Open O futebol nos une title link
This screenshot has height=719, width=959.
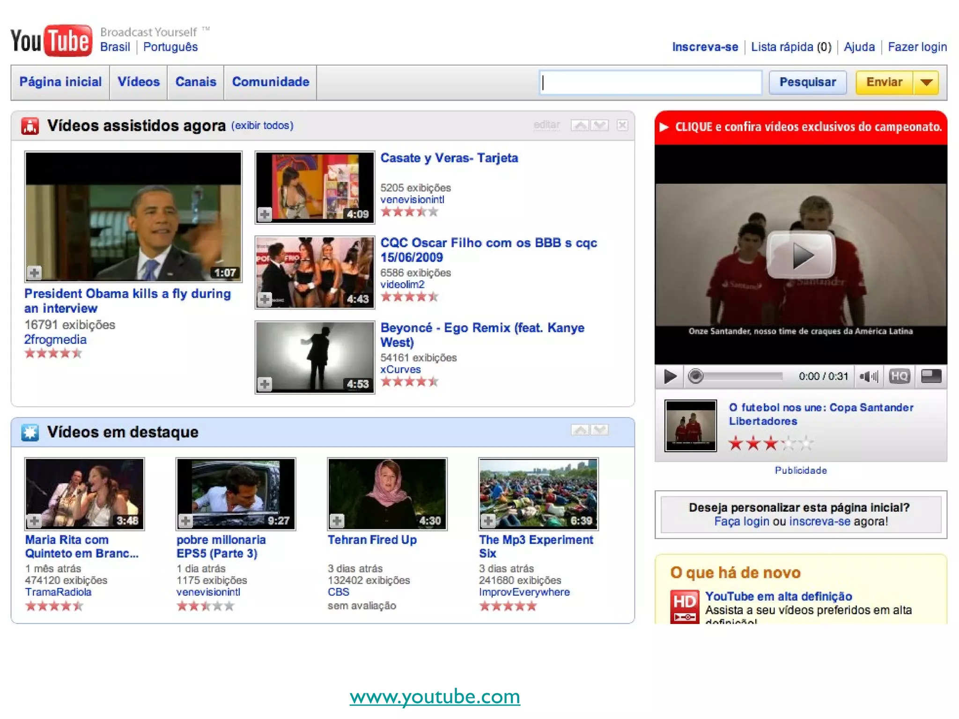click(x=821, y=414)
